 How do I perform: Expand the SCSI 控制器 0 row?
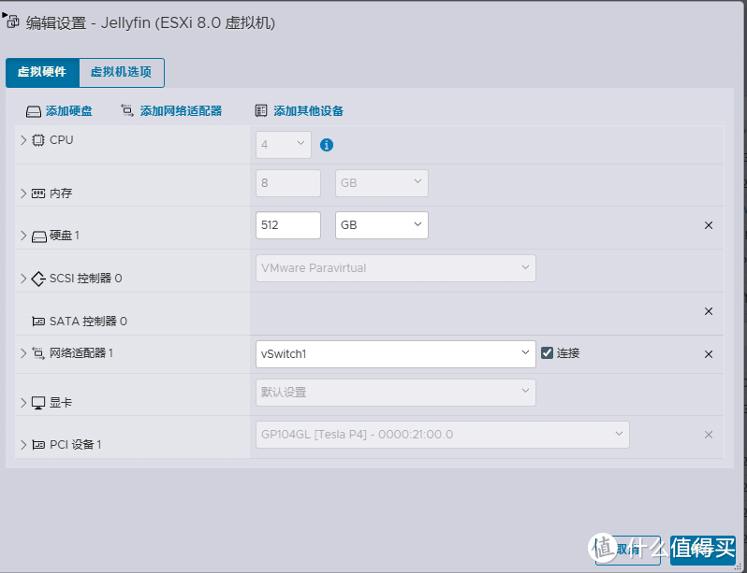click(x=23, y=279)
